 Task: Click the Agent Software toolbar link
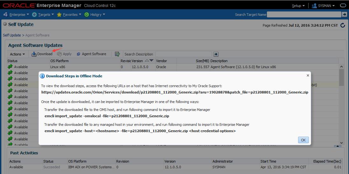click(x=91, y=54)
